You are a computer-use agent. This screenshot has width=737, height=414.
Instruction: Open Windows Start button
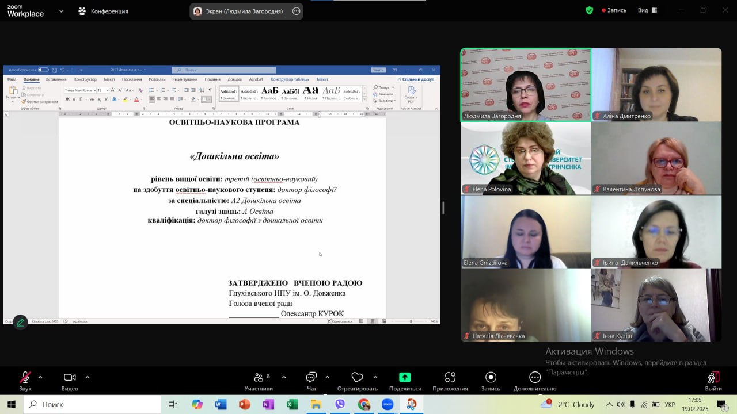(x=12, y=404)
